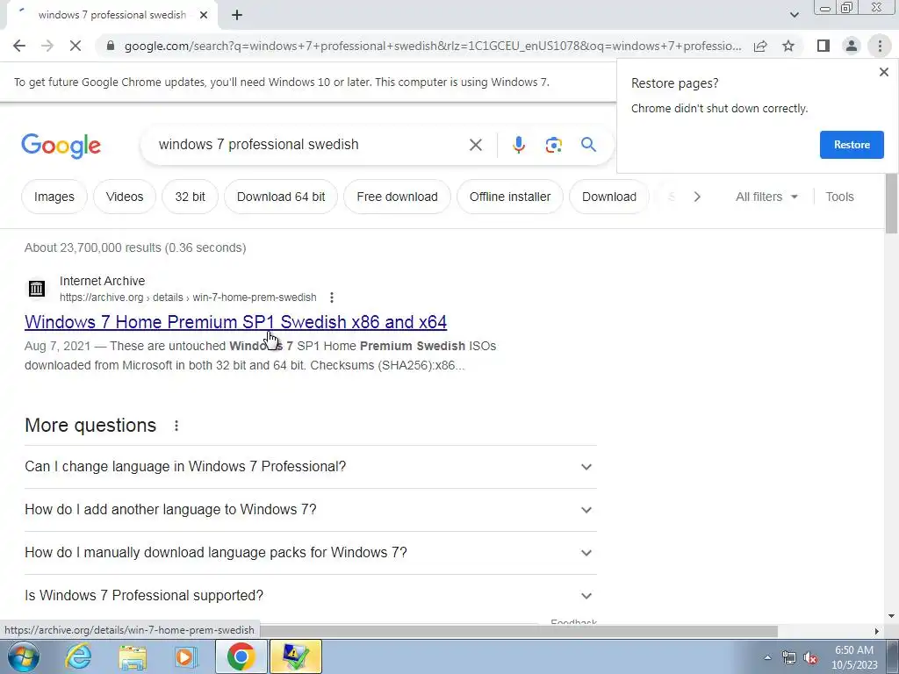
Task: Open the archive.org URL breadcrumb
Action: pyautogui.click(x=188, y=298)
